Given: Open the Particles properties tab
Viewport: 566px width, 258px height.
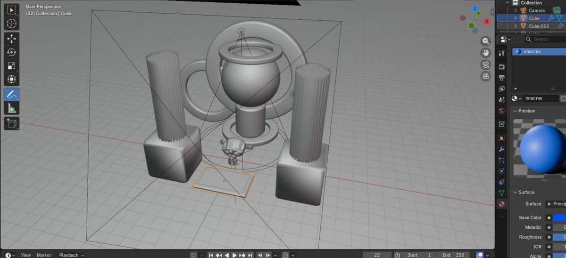Looking at the screenshot, I should (x=502, y=160).
